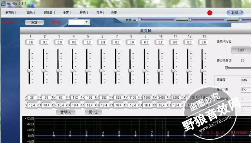The height and width of the screenshot is (143, 251).
Task: Click the 352 frequency field
Action: [x=104, y=98]
